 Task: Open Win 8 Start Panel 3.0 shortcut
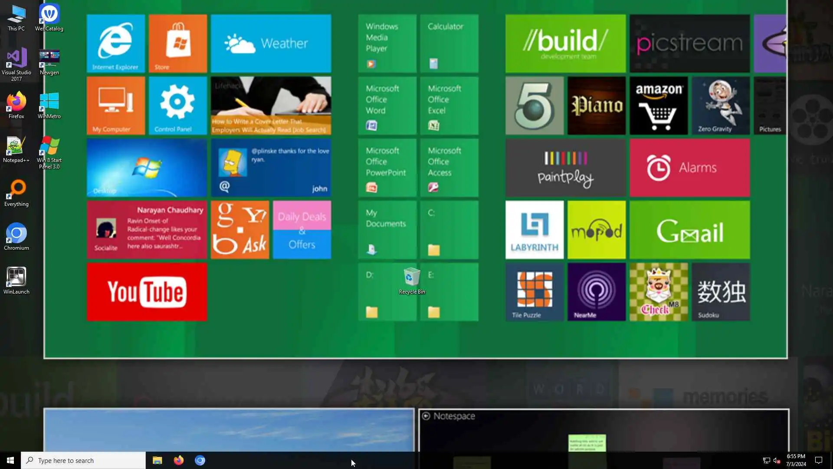coord(49,147)
